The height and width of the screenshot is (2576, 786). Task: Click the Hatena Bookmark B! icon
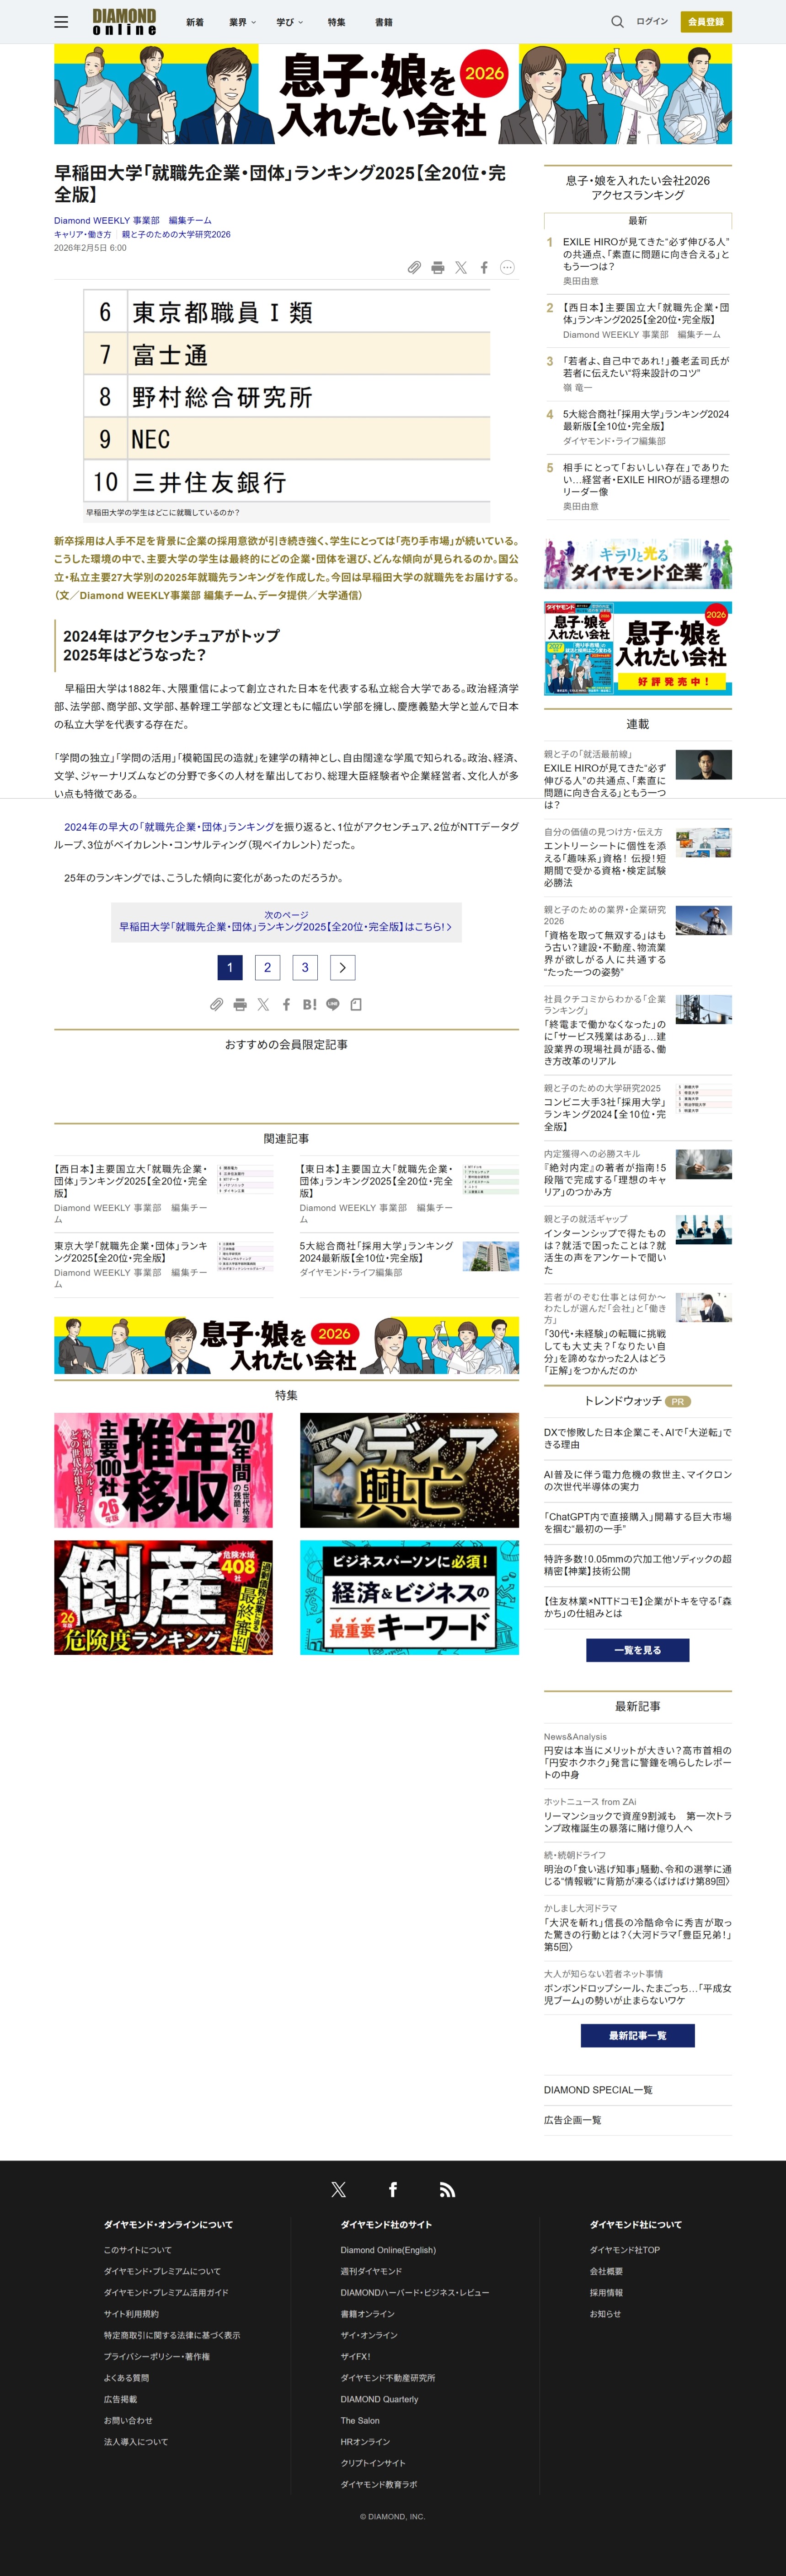click(x=310, y=1004)
